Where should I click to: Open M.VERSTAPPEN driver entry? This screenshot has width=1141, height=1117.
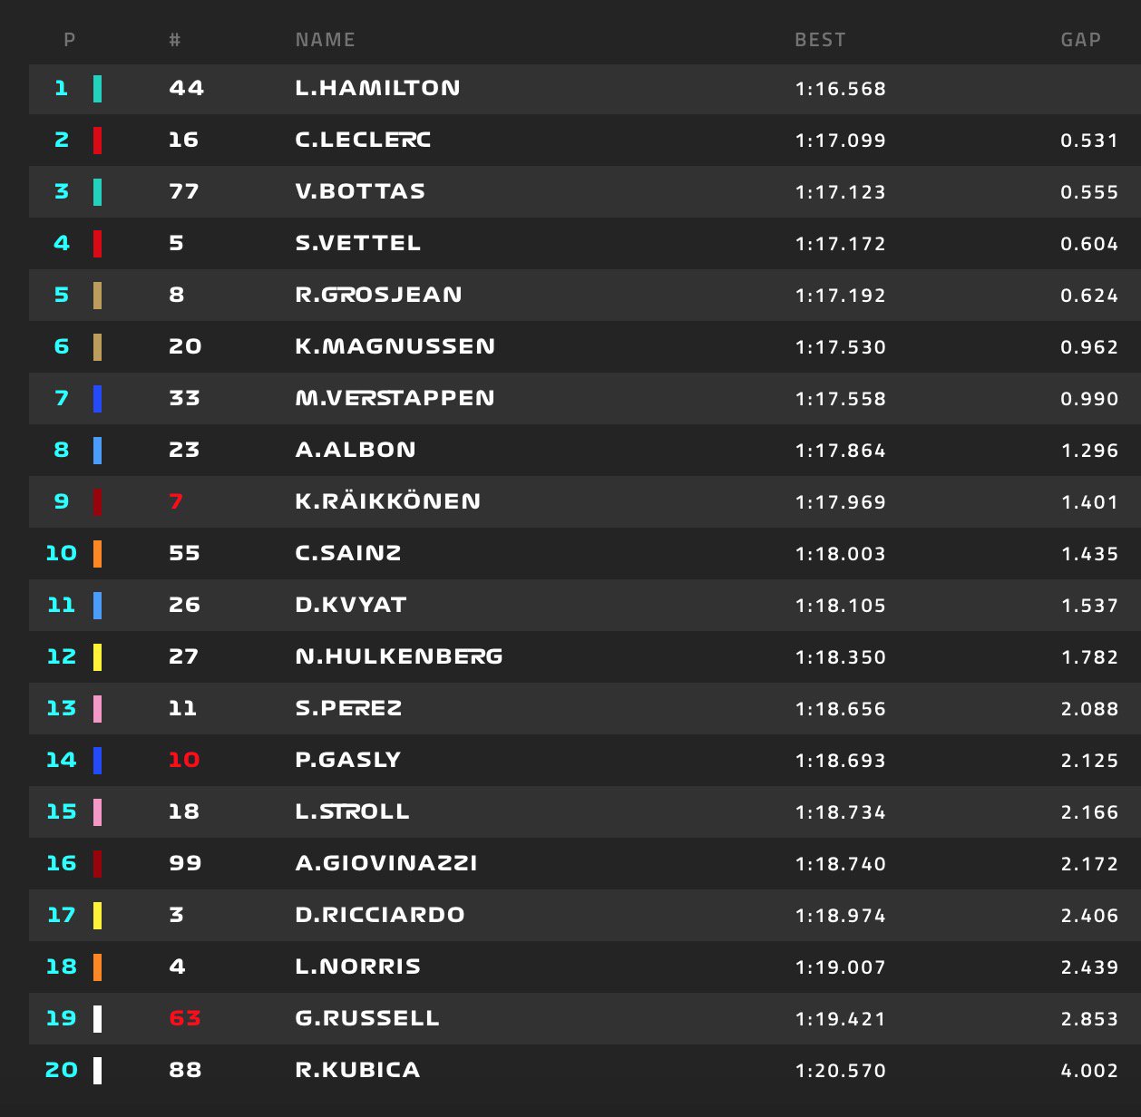pos(395,398)
